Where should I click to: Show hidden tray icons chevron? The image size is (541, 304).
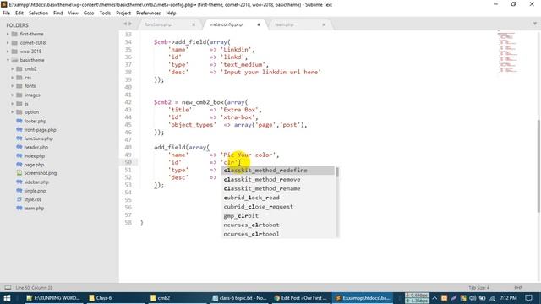[x=434, y=298]
